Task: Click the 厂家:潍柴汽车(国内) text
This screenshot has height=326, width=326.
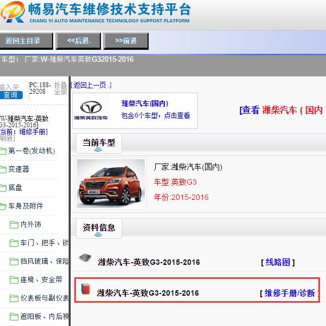Action: point(188,167)
